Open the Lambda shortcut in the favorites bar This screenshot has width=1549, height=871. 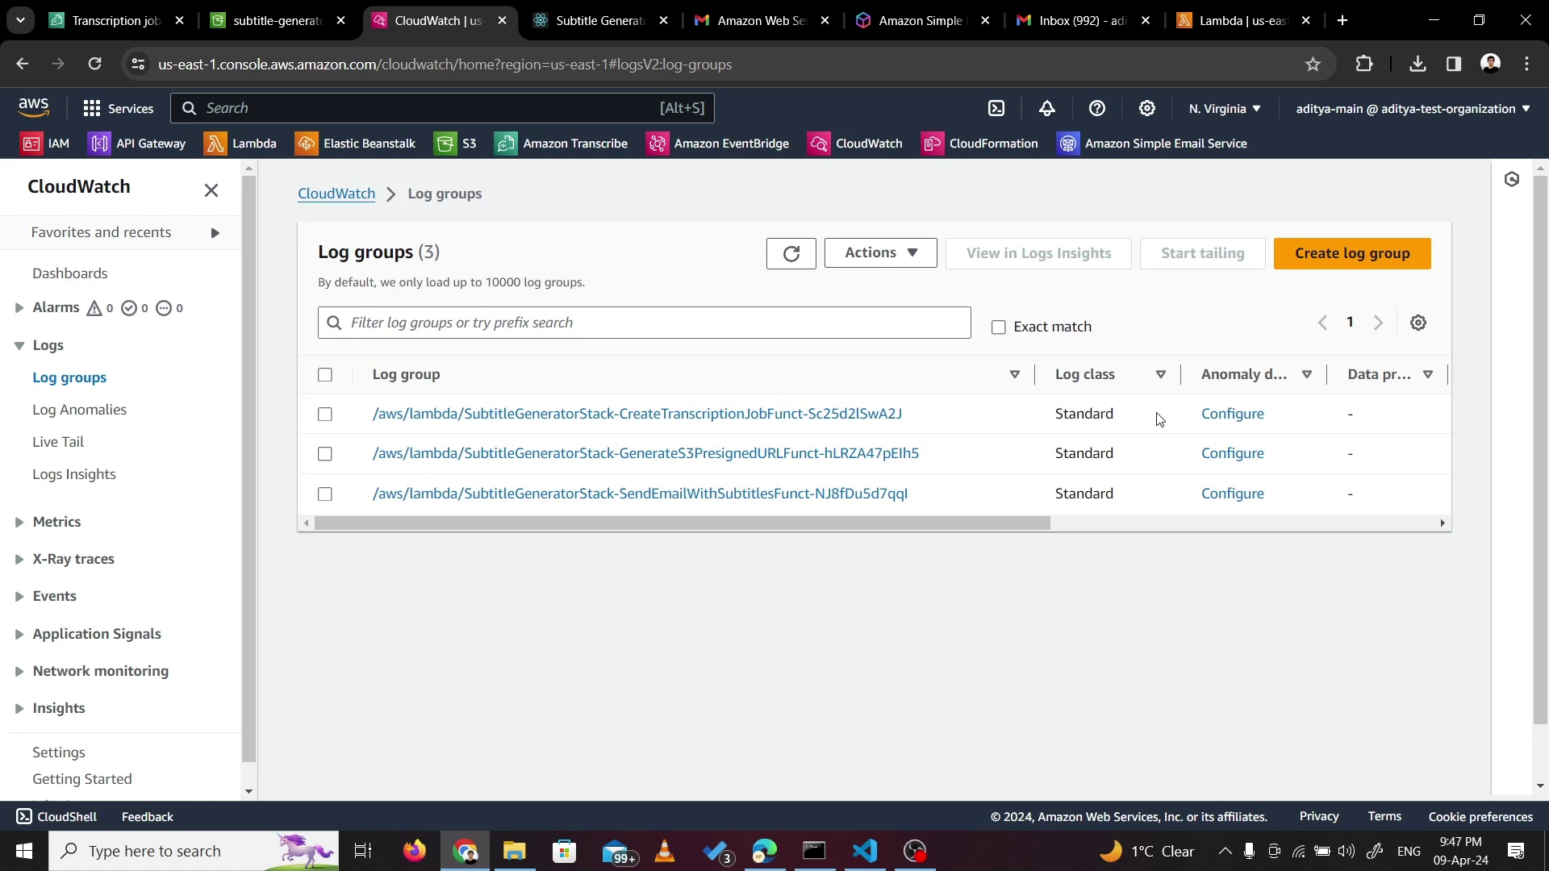click(240, 144)
